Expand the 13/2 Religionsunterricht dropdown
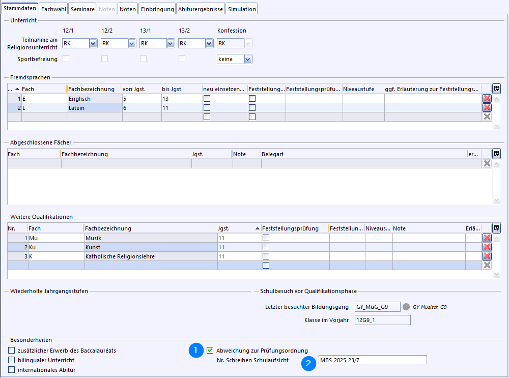509x378 pixels. tap(209, 44)
